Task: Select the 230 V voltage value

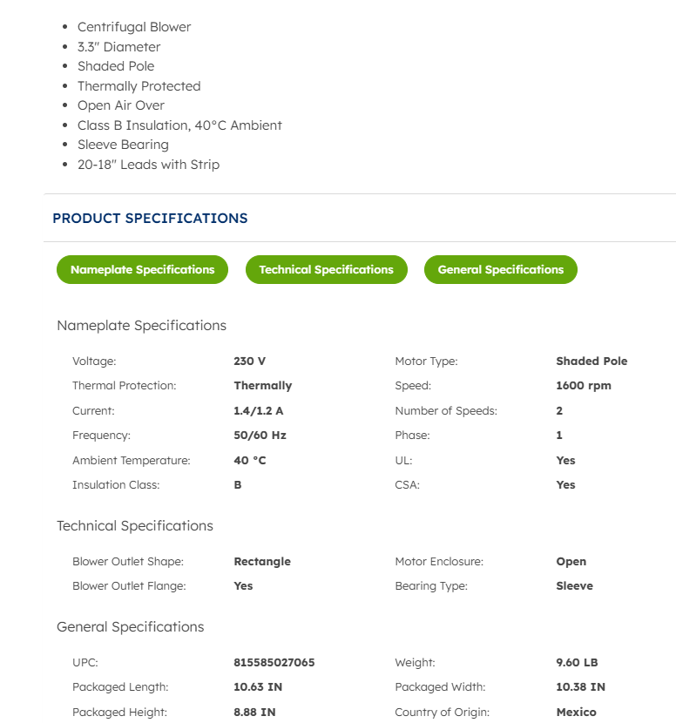Action: coord(249,361)
